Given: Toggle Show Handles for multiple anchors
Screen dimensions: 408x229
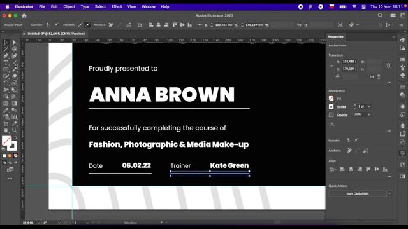Looking at the screenshot, I should (80, 25).
